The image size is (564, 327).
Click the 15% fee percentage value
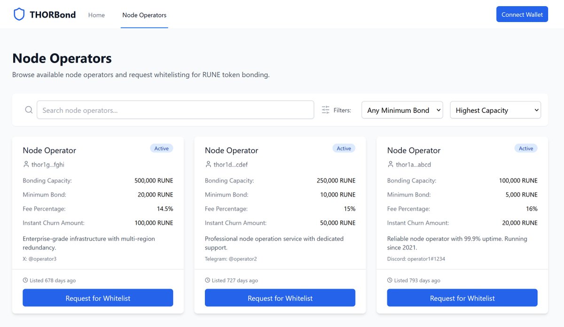click(350, 209)
